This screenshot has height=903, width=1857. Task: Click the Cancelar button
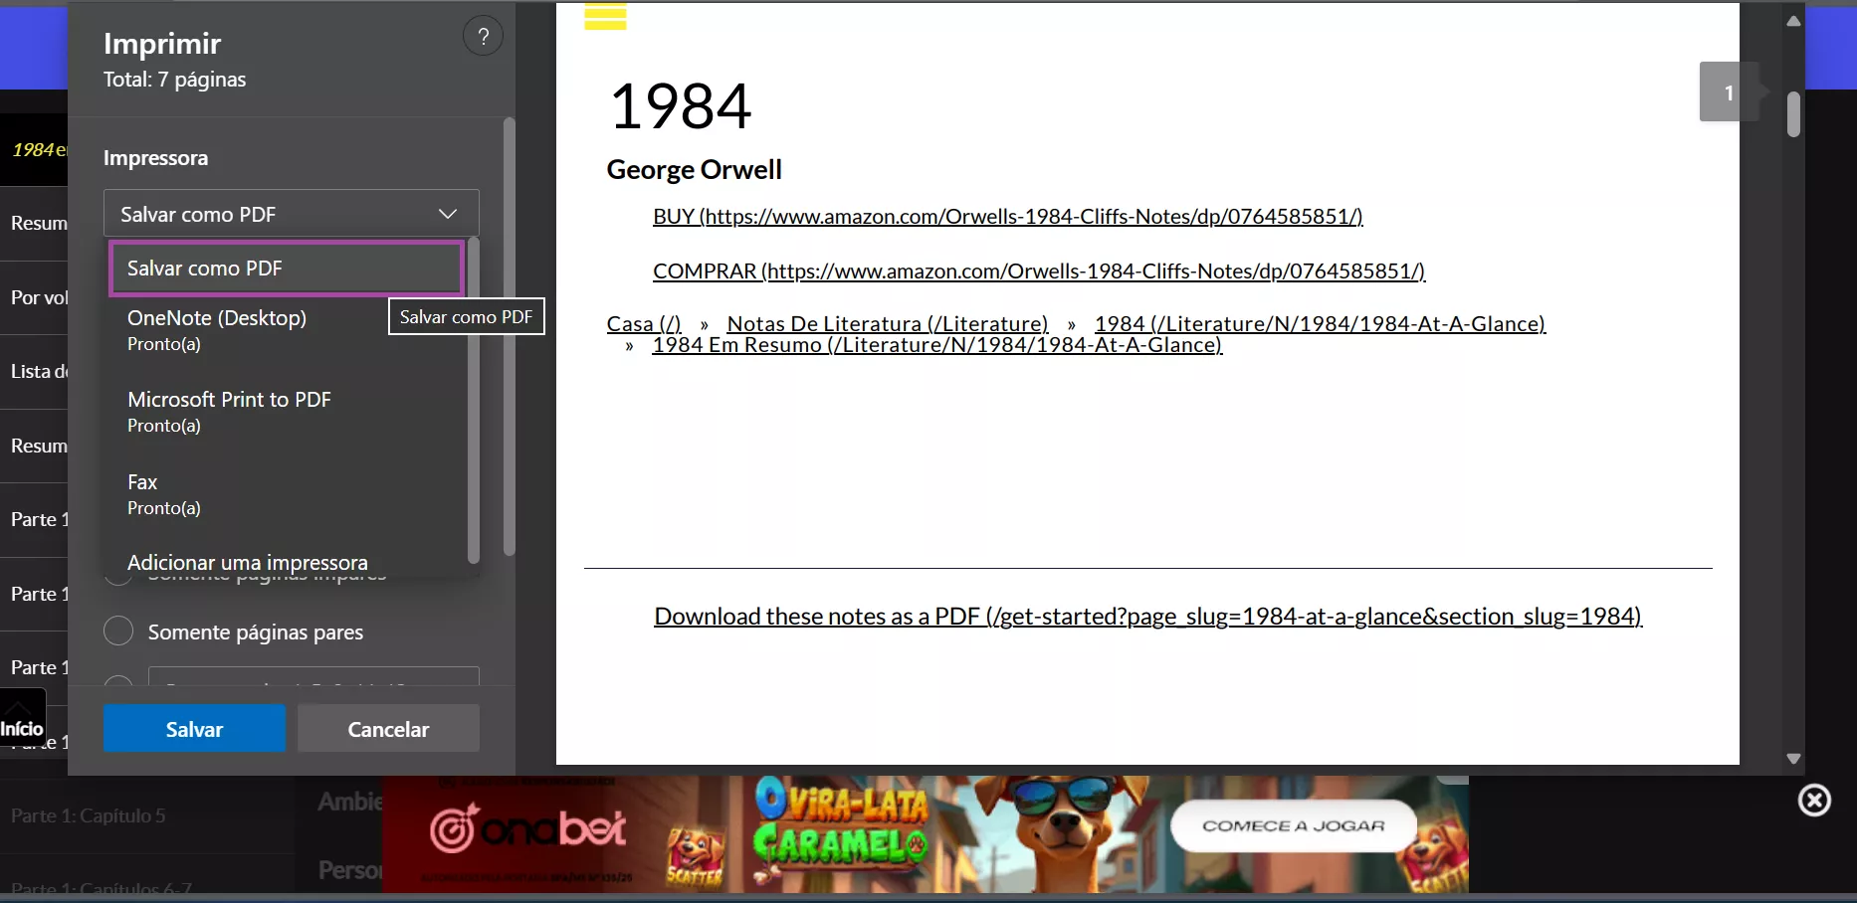pyautogui.click(x=388, y=729)
